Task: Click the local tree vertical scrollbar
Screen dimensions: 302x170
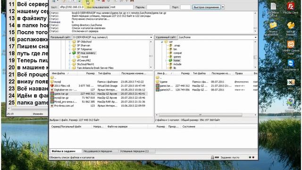Action: 151,55
